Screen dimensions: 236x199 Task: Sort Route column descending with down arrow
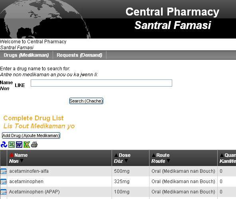(168, 161)
